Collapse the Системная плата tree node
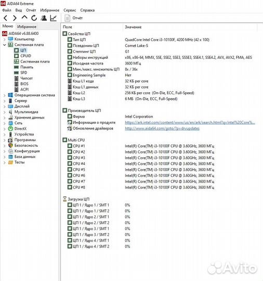 tap(5, 45)
